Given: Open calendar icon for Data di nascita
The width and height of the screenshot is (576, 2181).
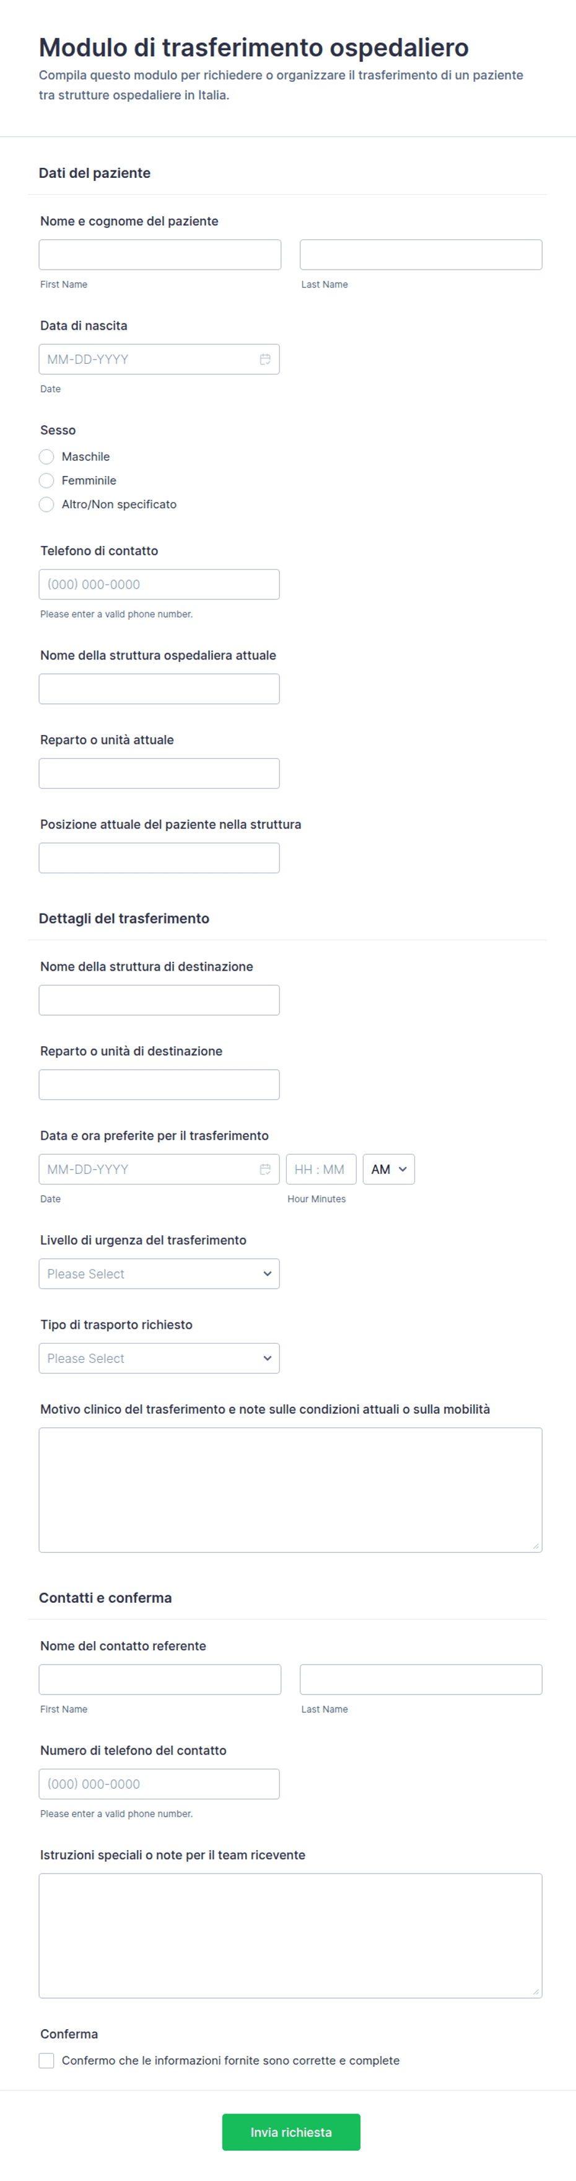Looking at the screenshot, I should (x=264, y=359).
